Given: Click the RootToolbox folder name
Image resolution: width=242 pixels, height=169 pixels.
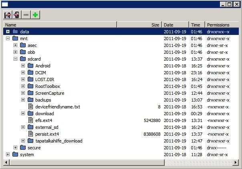Looking at the screenshot, I should (x=48, y=86).
